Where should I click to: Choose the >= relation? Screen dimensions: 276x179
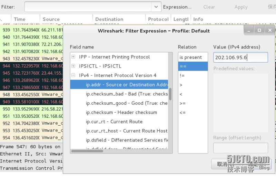pyautogui.click(x=193, y=104)
